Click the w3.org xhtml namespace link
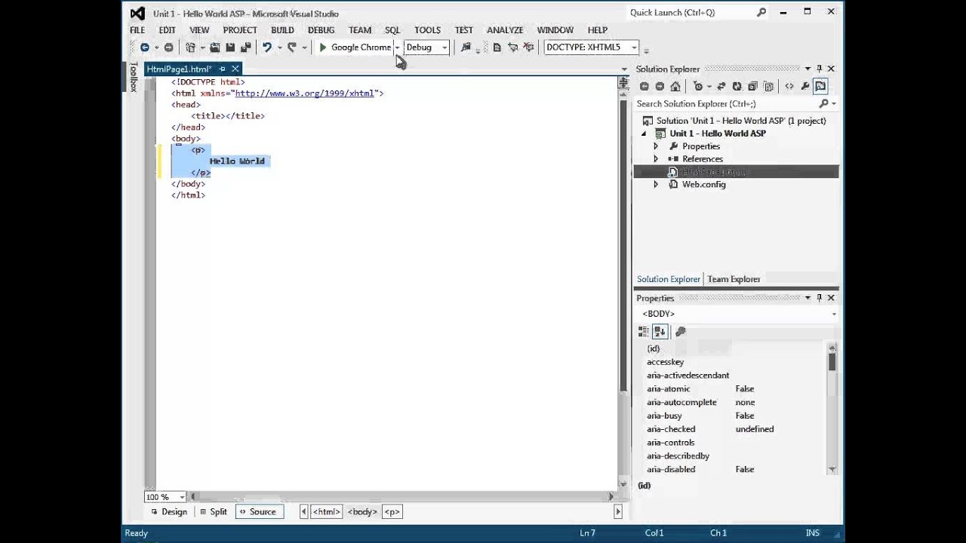966x543 pixels. [x=304, y=94]
